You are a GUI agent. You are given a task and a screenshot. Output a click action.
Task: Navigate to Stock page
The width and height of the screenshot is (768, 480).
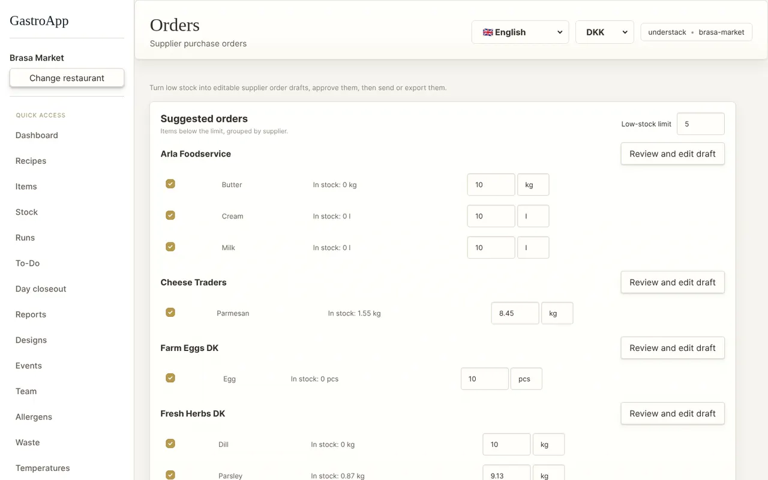(x=26, y=212)
